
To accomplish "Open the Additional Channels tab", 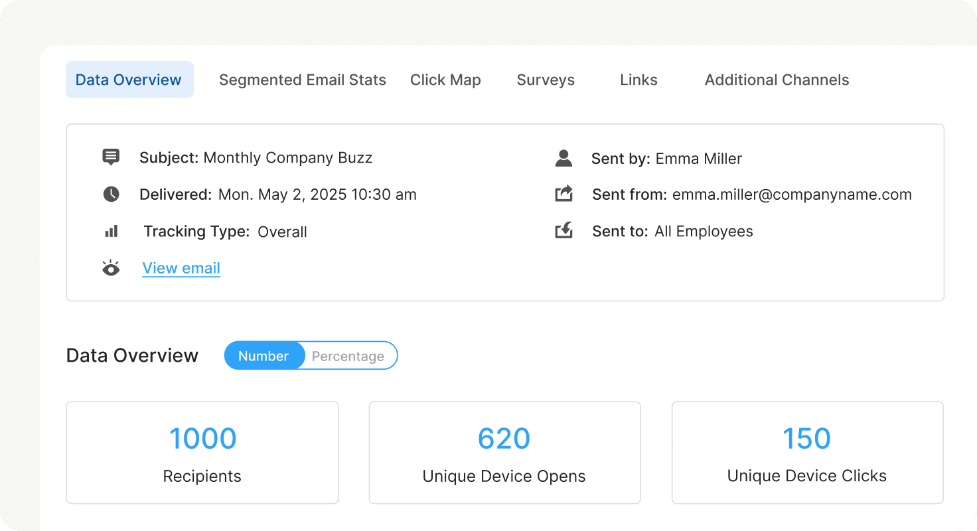I will 777,80.
